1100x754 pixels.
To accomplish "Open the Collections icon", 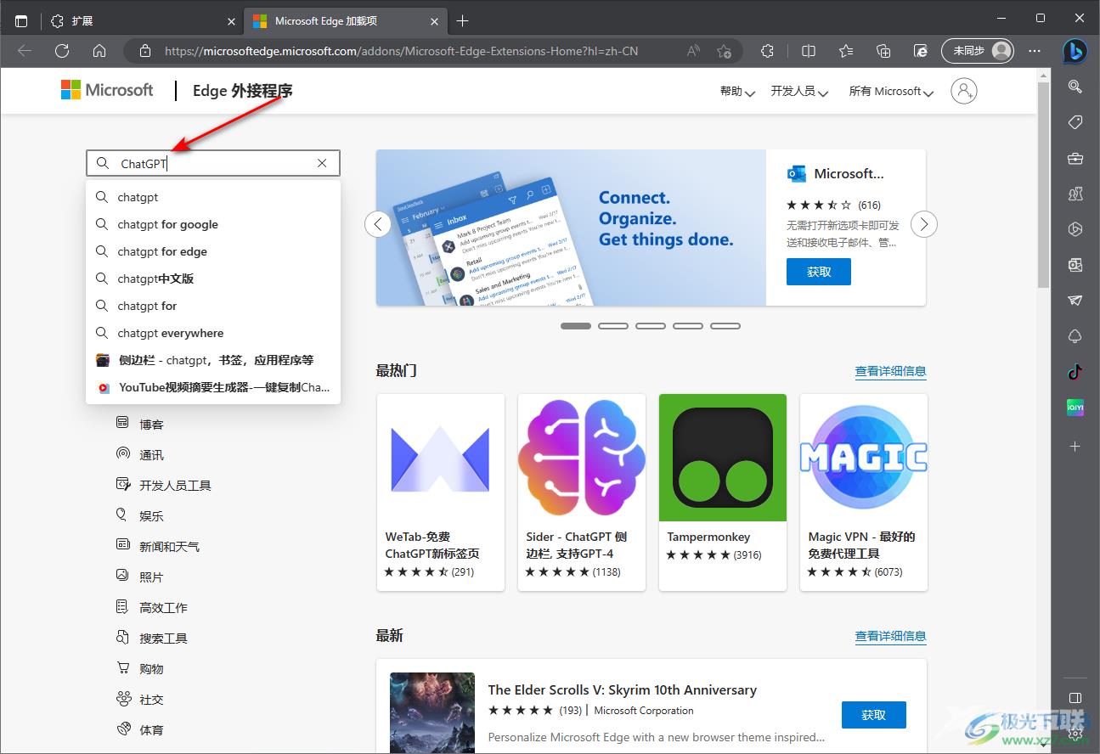I will pyautogui.click(x=883, y=51).
